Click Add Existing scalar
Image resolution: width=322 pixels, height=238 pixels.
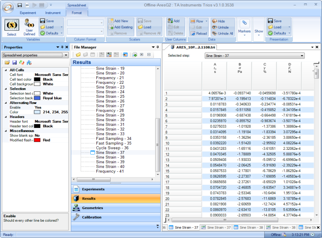(121, 27)
